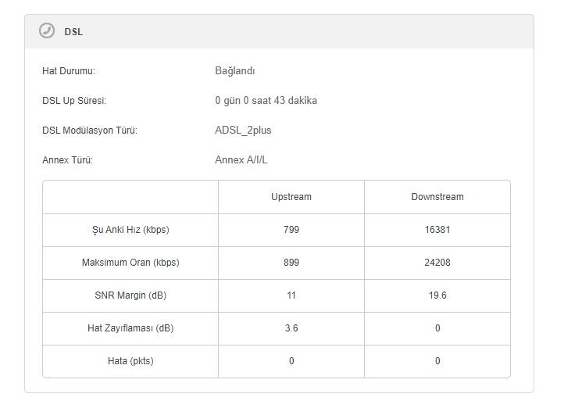
Task: Click the Upstream column header
Action: click(x=291, y=197)
